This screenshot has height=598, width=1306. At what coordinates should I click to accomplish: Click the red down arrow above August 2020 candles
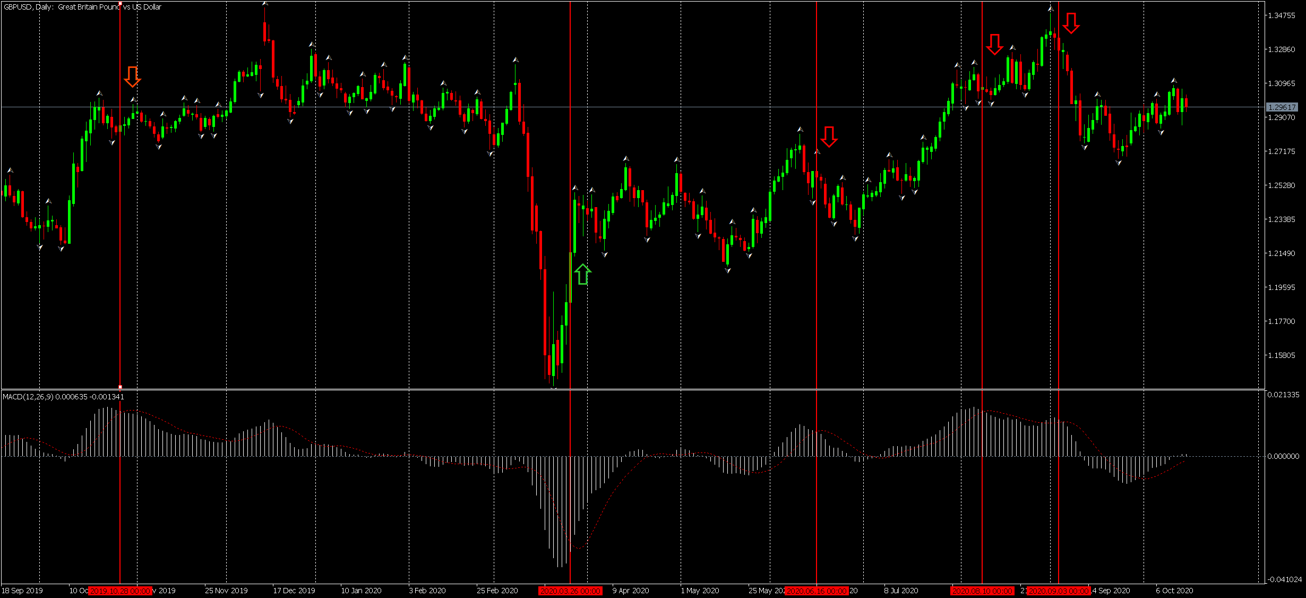pyautogui.click(x=994, y=45)
